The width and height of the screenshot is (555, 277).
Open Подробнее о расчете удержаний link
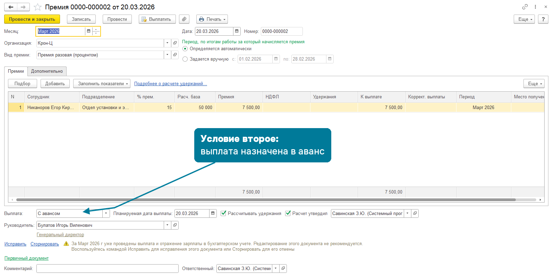pyautogui.click(x=170, y=84)
